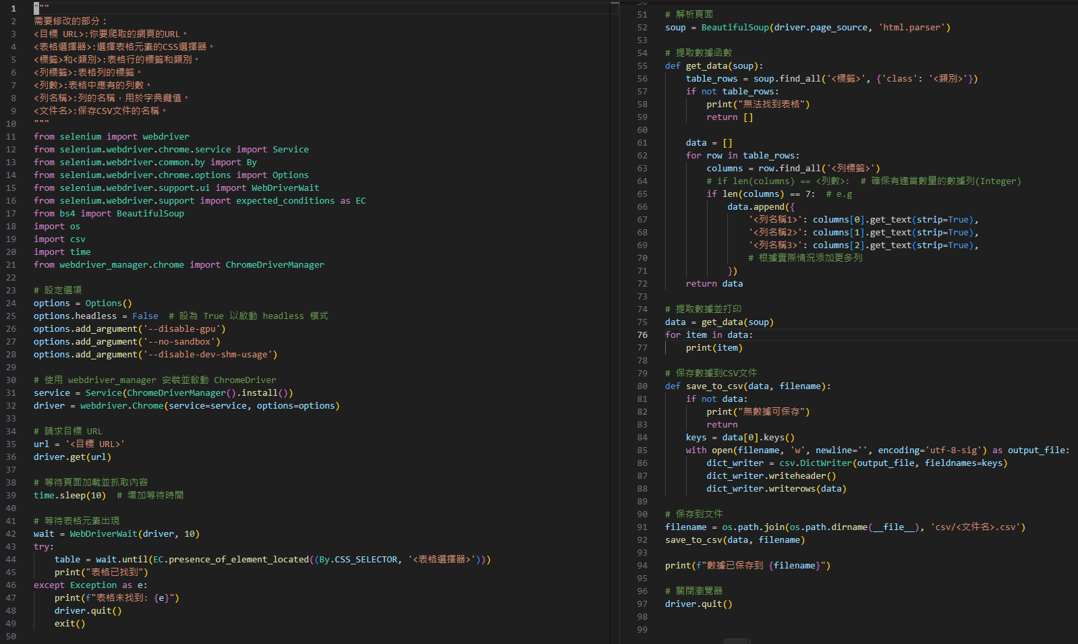The image size is (1078, 644).
Task: Click the 'def save_to_csv' definition line
Action: point(748,386)
